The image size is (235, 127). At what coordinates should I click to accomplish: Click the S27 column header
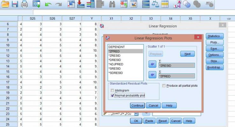72,18
